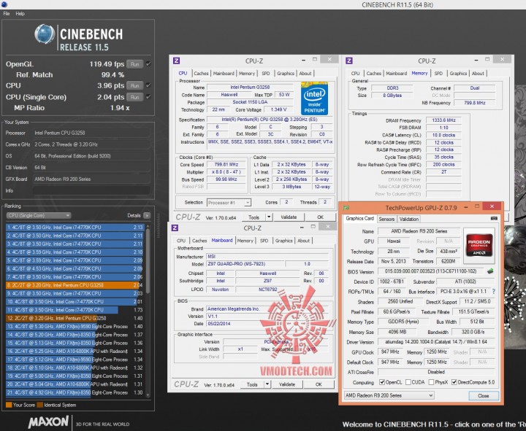Open the Tools dropdown arrow in Mainboard CPU-Z
The width and height of the screenshot is (526, 431).
coord(267,384)
